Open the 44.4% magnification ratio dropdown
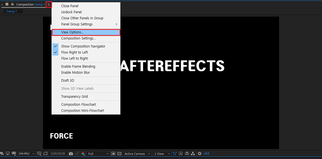This screenshot has width=322, height=159. pyautogui.click(x=27, y=154)
